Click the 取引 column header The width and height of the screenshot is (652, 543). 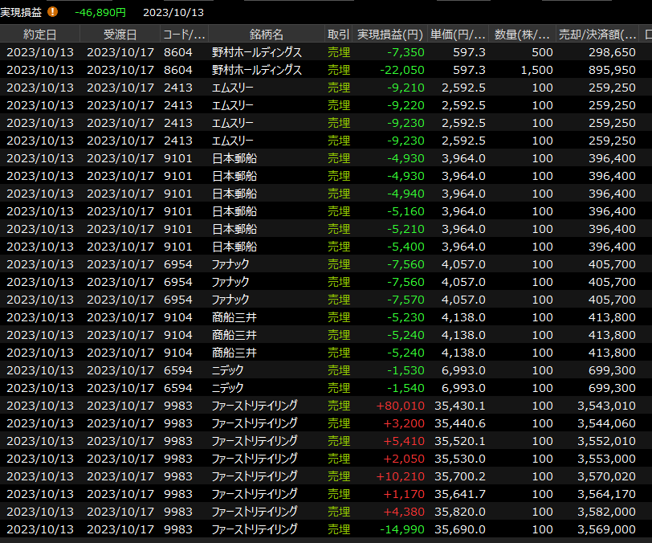coord(338,35)
